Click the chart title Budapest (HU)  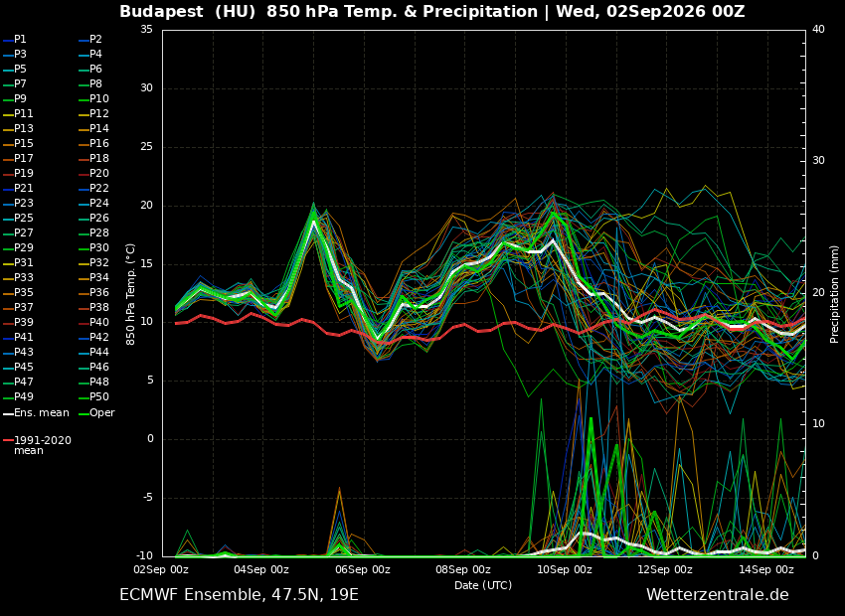click(187, 11)
